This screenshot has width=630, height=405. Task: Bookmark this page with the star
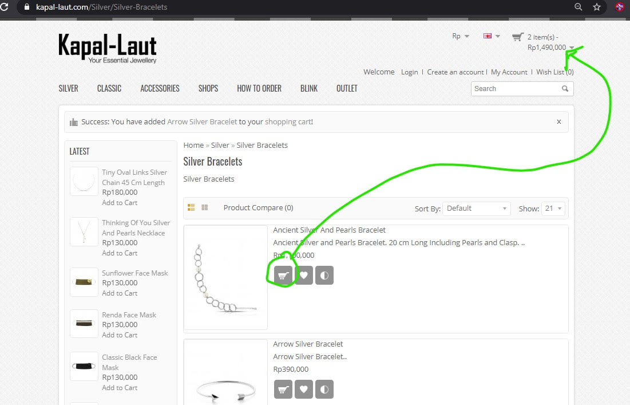[x=597, y=7]
